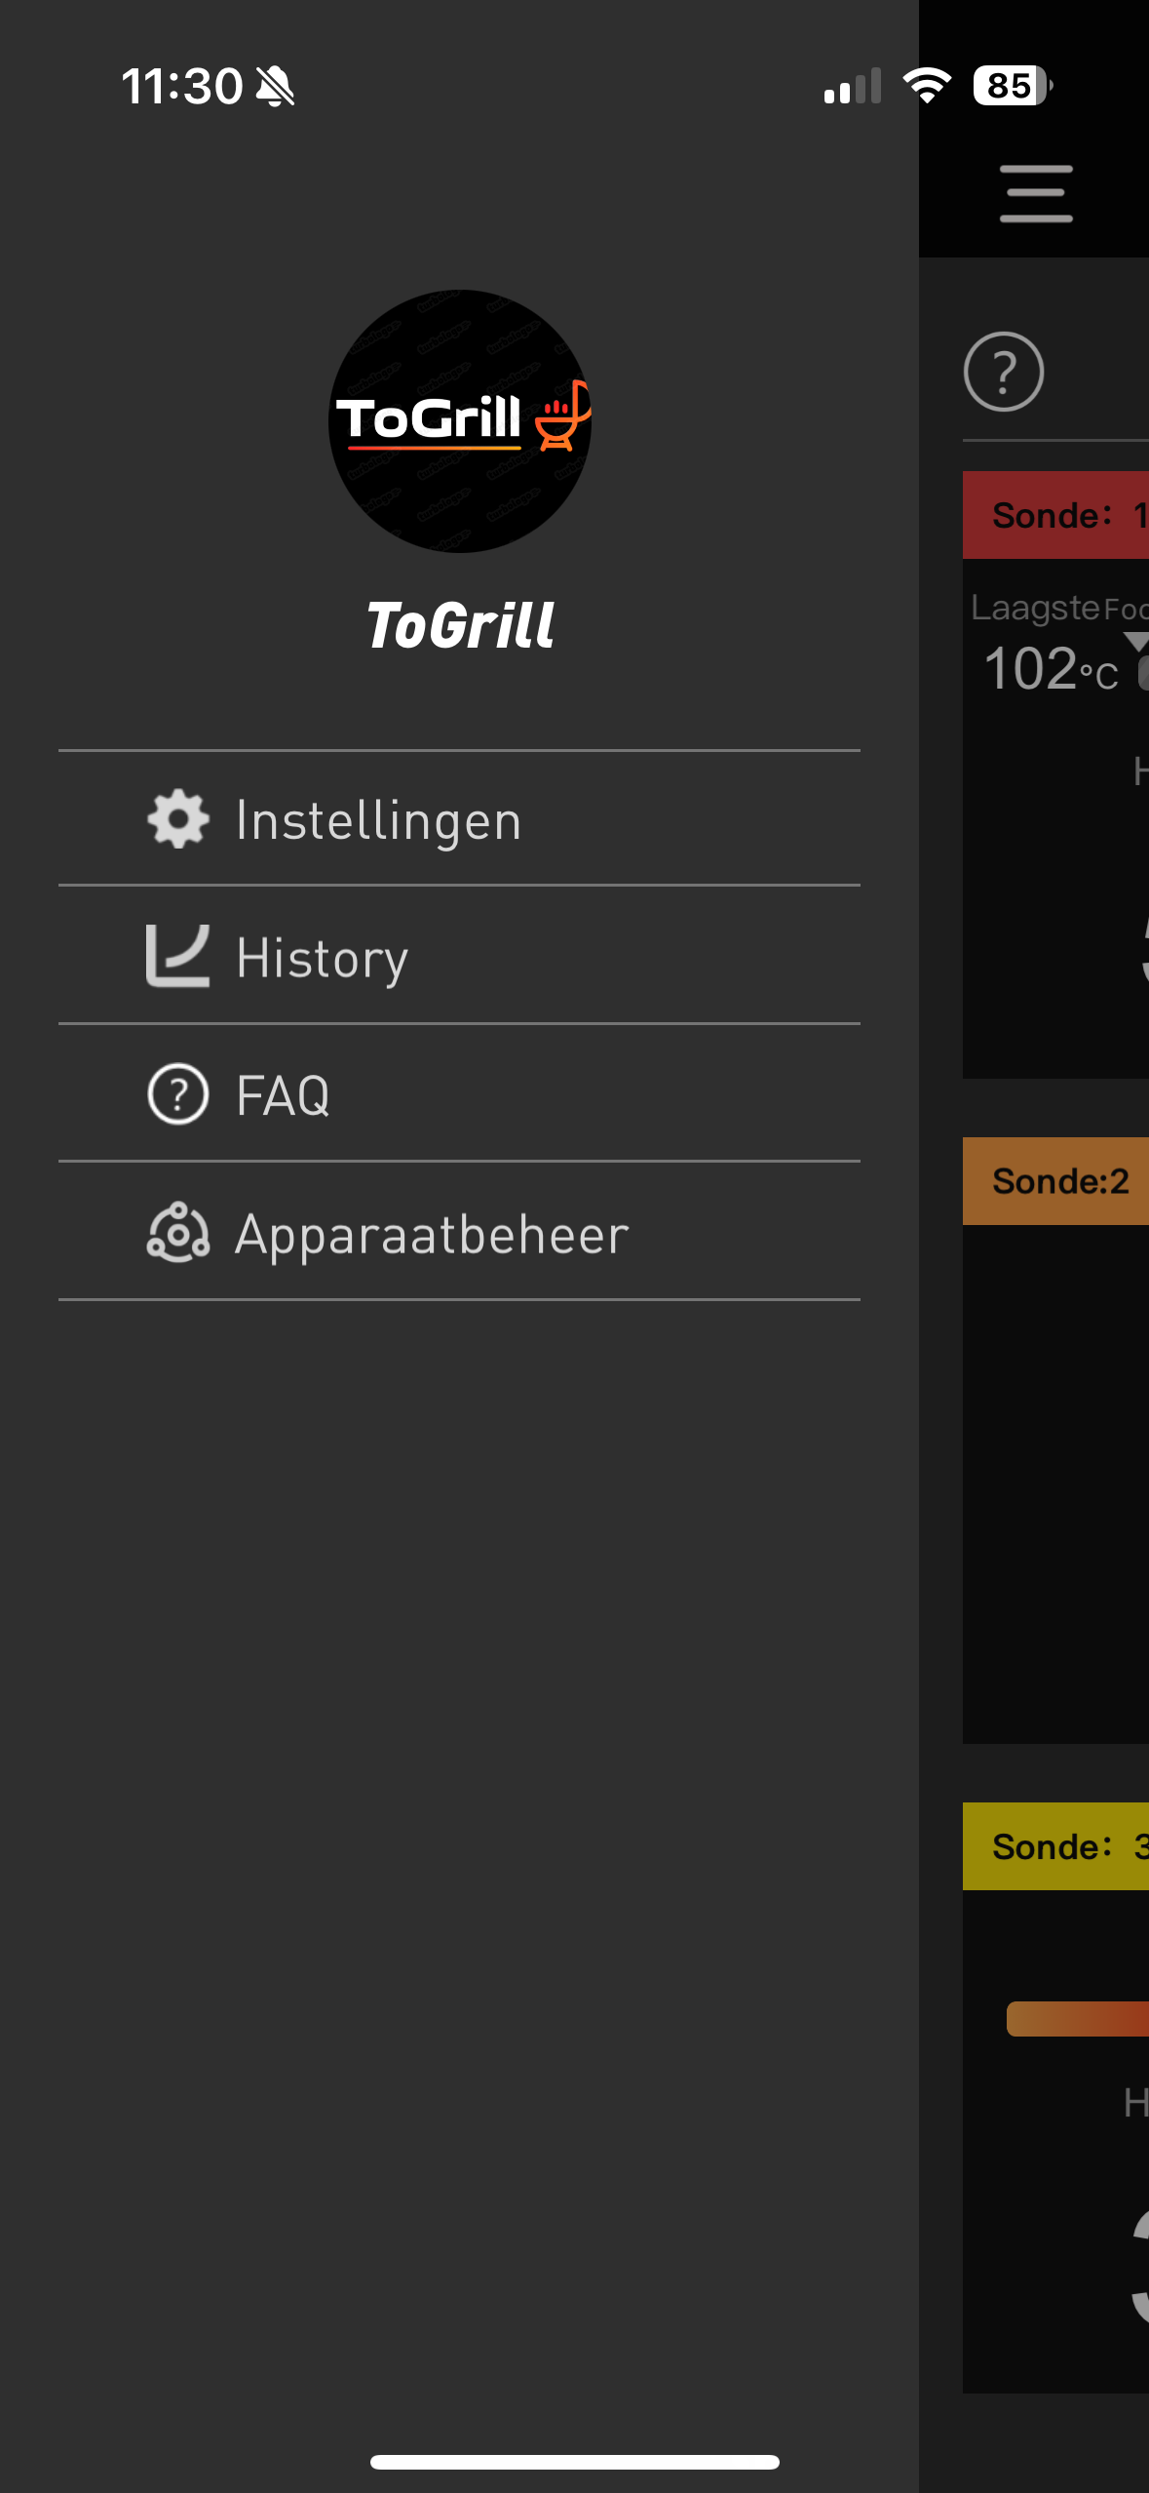Screen dimensions: 1149x2493
Task: Tap the muted notifications bell icon
Action: 274,87
